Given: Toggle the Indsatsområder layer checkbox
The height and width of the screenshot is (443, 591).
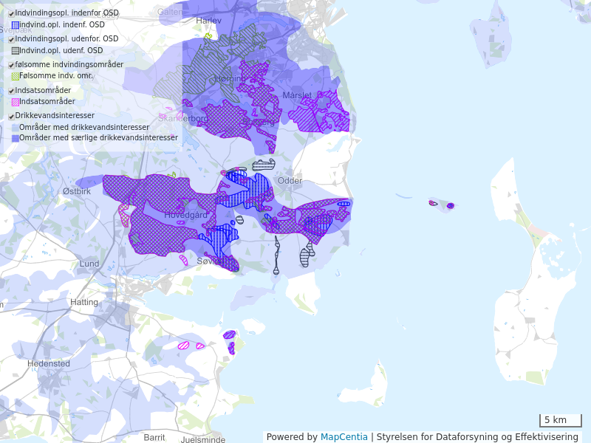Looking at the screenshot, I should coord(11,91).
